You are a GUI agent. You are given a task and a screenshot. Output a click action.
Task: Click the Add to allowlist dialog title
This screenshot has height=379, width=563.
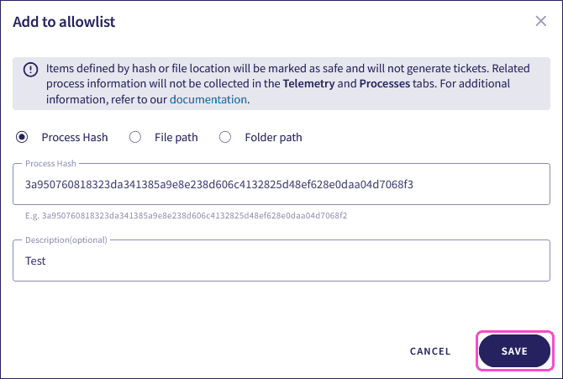point(64,22)
